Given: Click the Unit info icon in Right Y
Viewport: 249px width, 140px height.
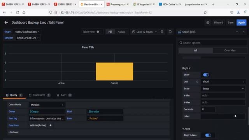Looking at the screenshot, I should click(x=197, y=82).
